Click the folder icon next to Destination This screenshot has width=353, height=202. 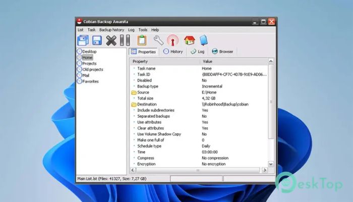point(134,105)
